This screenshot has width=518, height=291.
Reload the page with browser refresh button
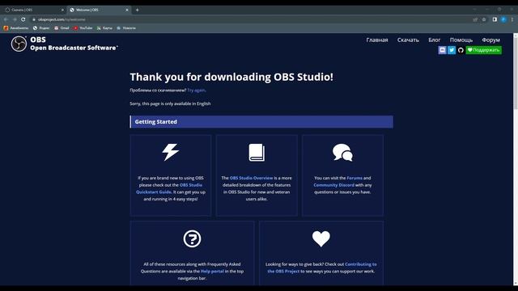23,19
